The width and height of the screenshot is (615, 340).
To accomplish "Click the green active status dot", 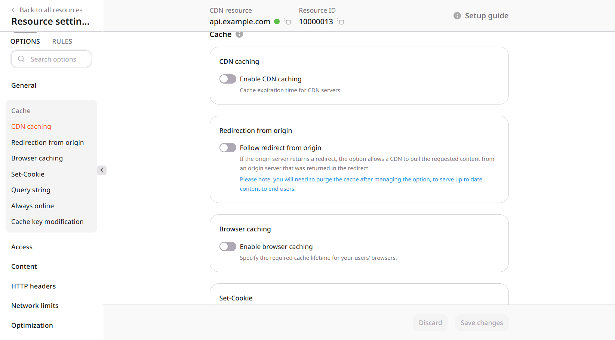I will tap(277, 22).
